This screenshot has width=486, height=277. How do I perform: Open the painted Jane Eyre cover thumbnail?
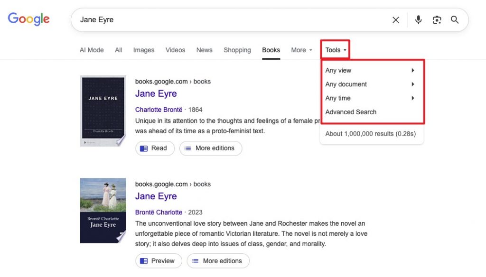(103, 211)
